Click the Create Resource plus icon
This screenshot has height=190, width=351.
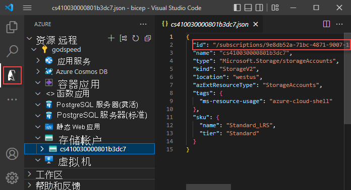tap(111, 38)
